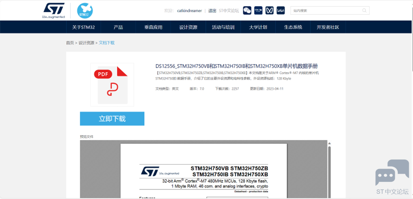Open the 活动与培训 menu
The image size is (413, 199).
(223, 27)
